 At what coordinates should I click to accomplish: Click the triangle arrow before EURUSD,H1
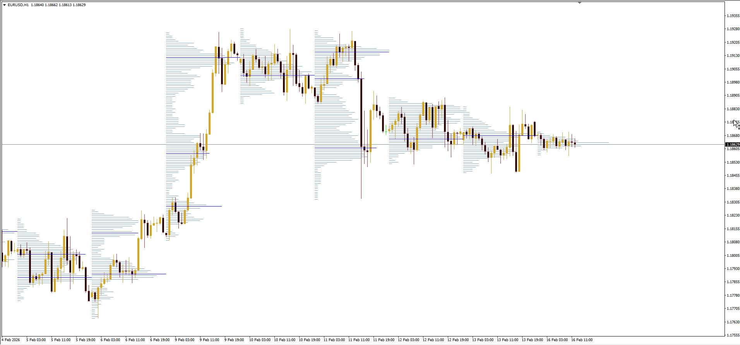[x=4, y=5]
